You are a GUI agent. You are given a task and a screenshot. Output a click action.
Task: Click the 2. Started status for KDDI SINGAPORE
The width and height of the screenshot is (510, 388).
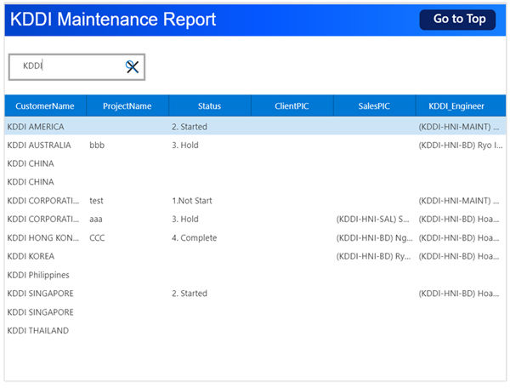click(190, 294)
